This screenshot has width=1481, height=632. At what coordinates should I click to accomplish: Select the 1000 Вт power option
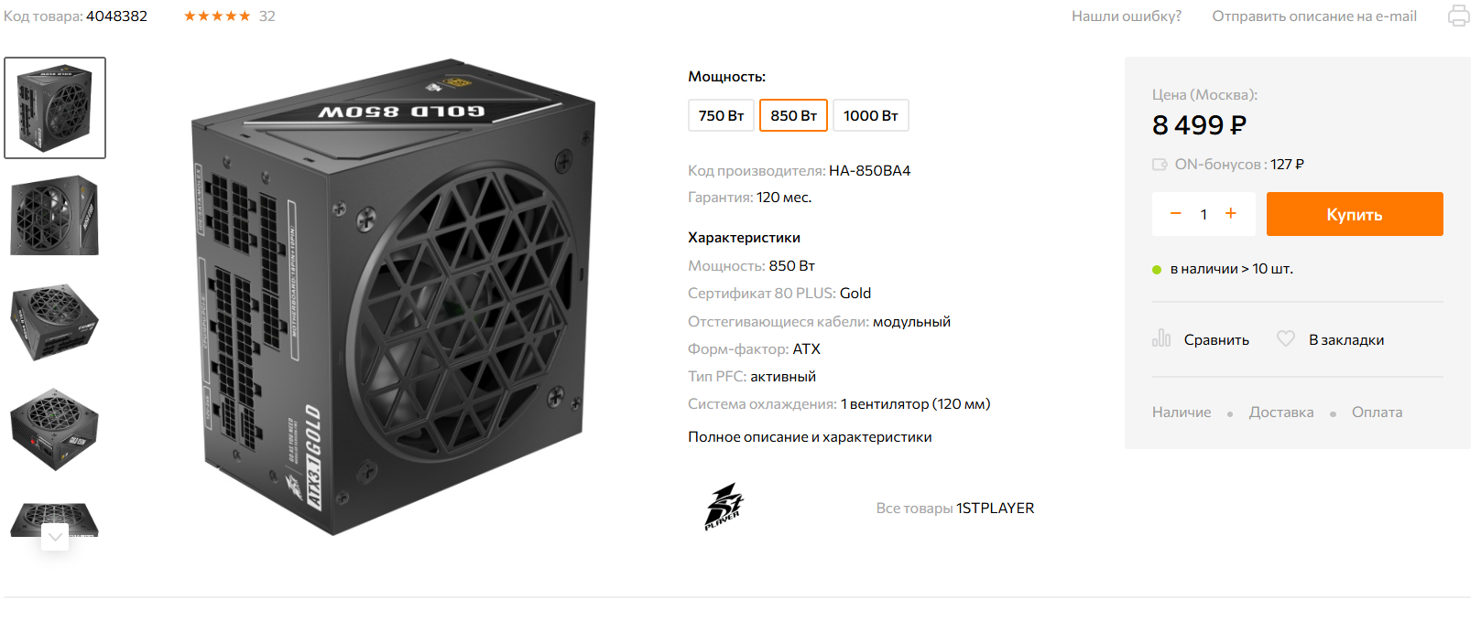870,115
